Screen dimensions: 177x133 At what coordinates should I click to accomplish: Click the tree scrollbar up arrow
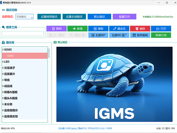point(49,47)
